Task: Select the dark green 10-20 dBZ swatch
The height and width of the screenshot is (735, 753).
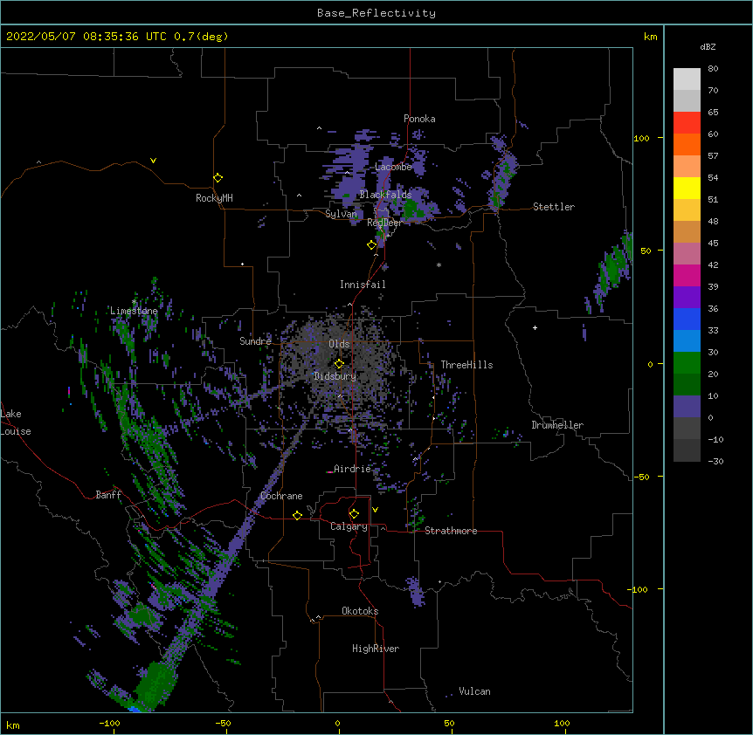Action: (687, 385)
